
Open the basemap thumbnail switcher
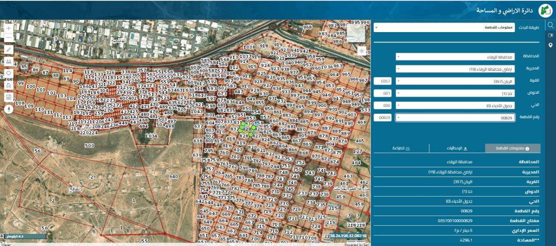(356, 33)
